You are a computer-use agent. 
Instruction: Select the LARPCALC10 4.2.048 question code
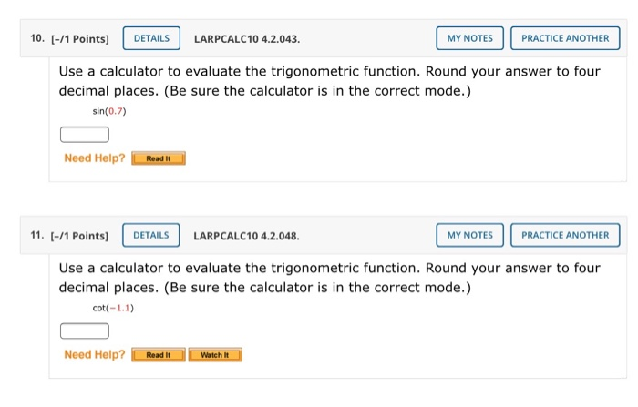click(x=247, y=236)
